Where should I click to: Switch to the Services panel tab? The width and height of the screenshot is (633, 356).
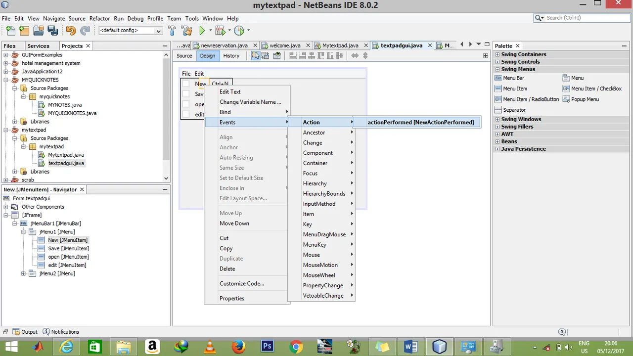(39, 45)
